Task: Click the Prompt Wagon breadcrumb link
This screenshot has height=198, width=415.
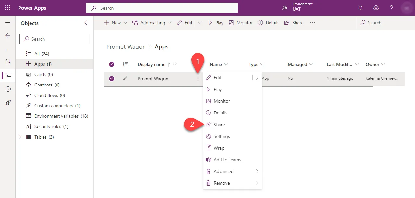Action: pos(126,47)
